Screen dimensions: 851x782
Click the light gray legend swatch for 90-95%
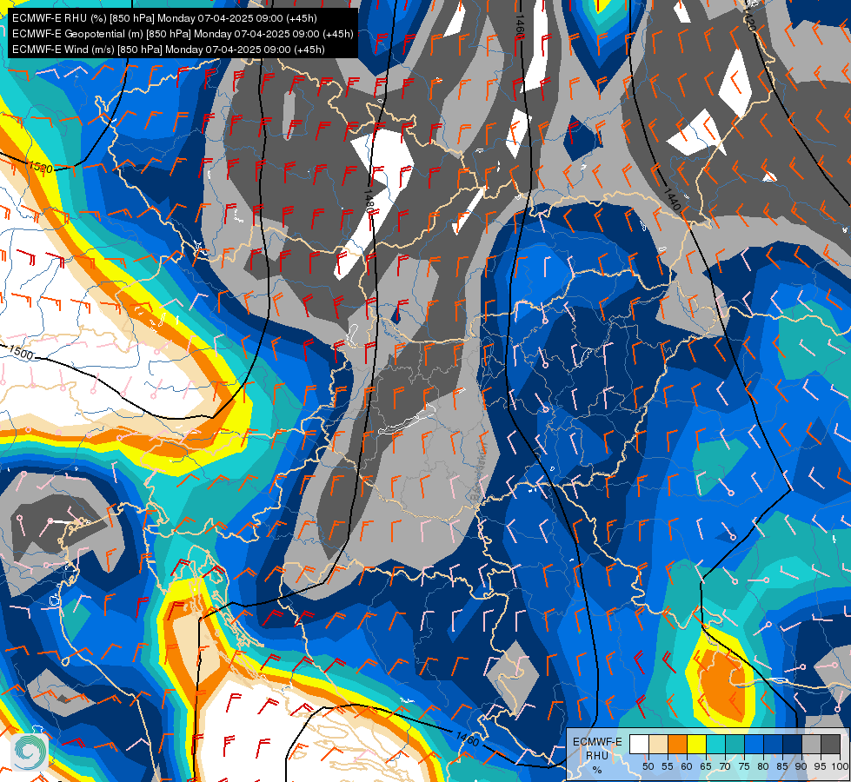point(811,744)
